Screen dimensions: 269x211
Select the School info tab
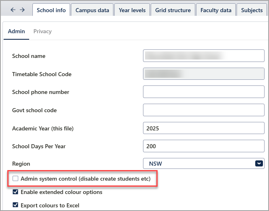pyautogui.click(x=51, y=10)
